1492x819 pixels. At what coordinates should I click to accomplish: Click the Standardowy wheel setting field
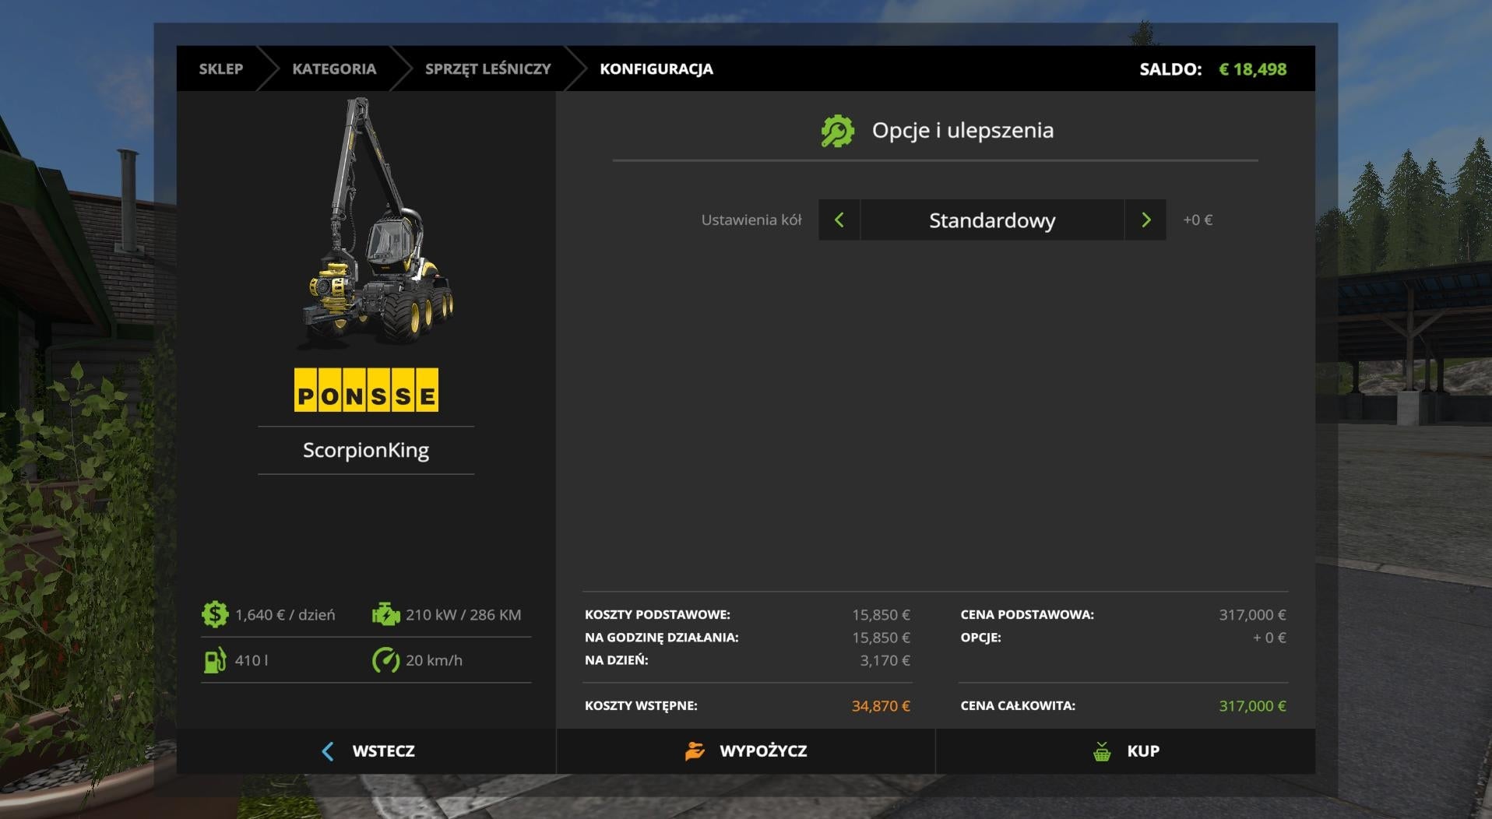[x=992, y=220]
